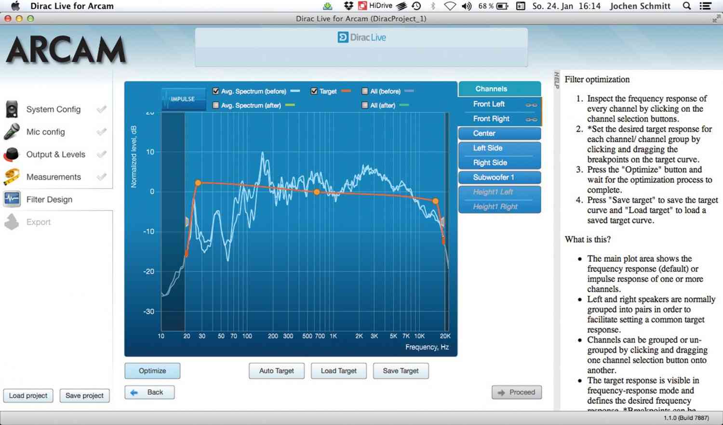This screenshot has width=723, height=425.
Task: Click the right frequency-range limit handle
Action: 442,222
